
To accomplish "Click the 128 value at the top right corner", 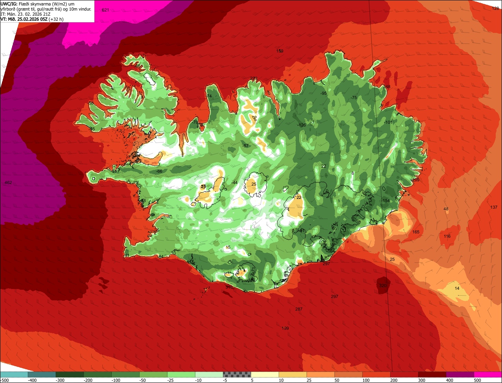I will (x=495, y=8).
